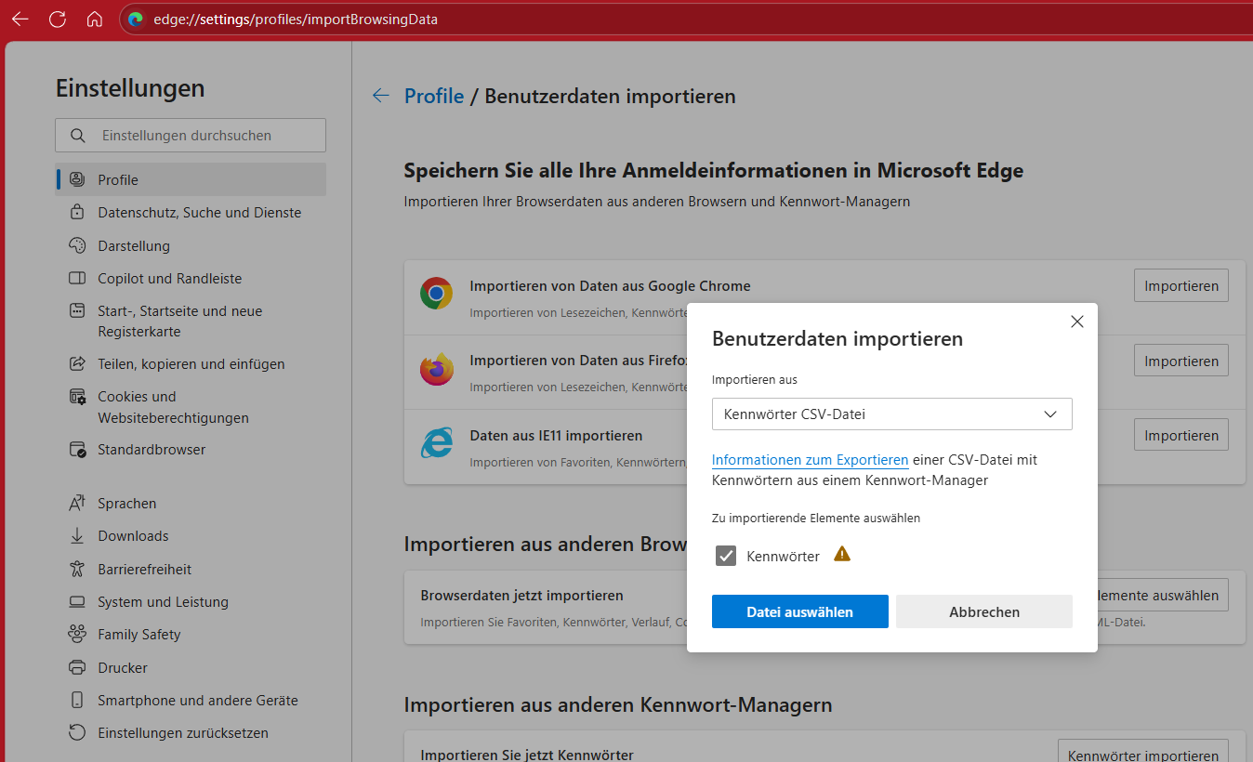This screenshot has width=1253, height=762.
Task: Follow the Profile breadcrumb link
Action: point(434,96)
